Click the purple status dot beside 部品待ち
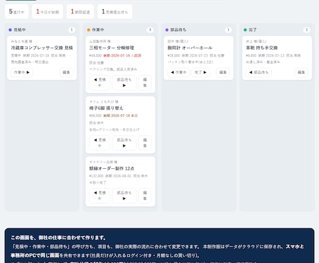The width and height of the screenshot is (319, 263). (x=167, y=30)
